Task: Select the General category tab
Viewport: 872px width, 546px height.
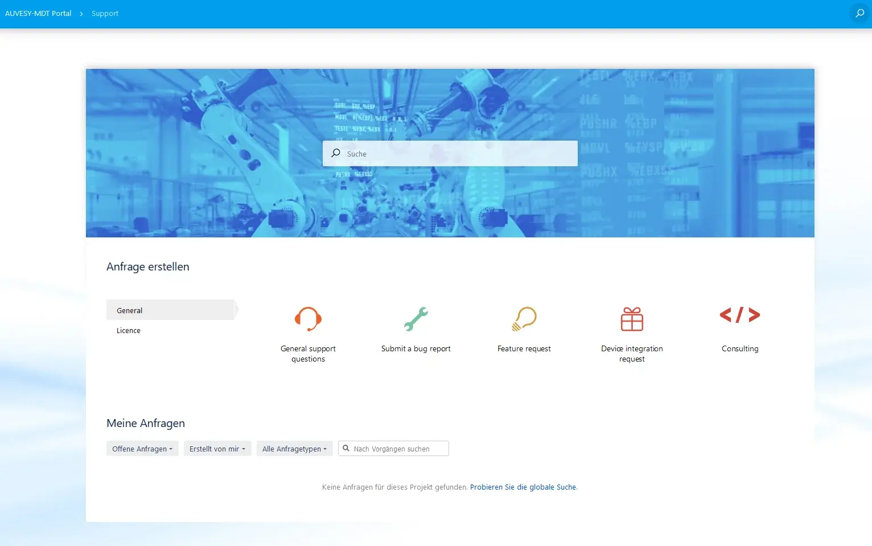Action: [129, 310]
